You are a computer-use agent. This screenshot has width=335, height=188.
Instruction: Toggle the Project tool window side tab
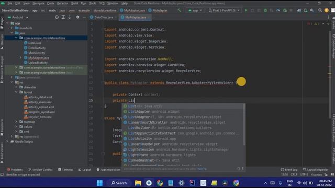click(x=2, y=22)
